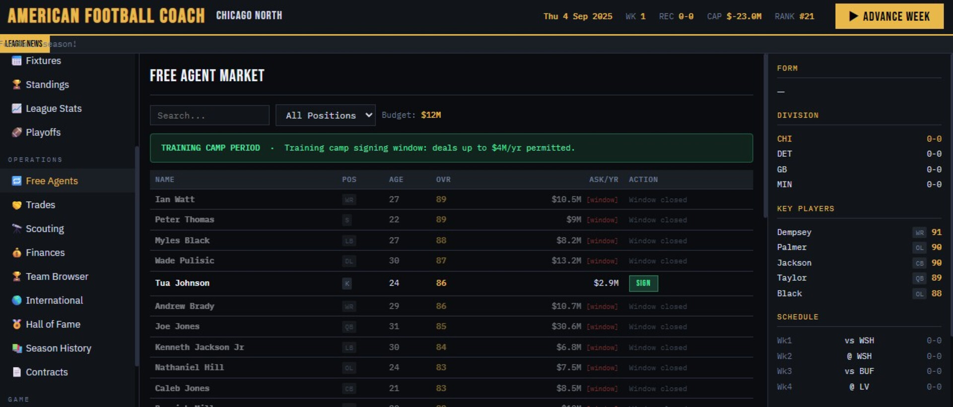Click the Playoffs football icon

tap(16, 132)
